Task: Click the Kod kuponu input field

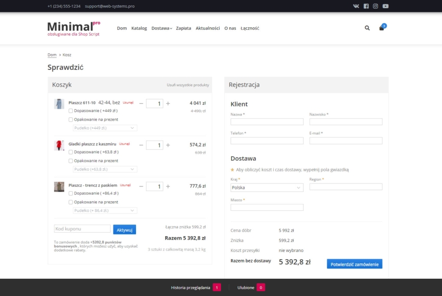Action: pos(82,229)
